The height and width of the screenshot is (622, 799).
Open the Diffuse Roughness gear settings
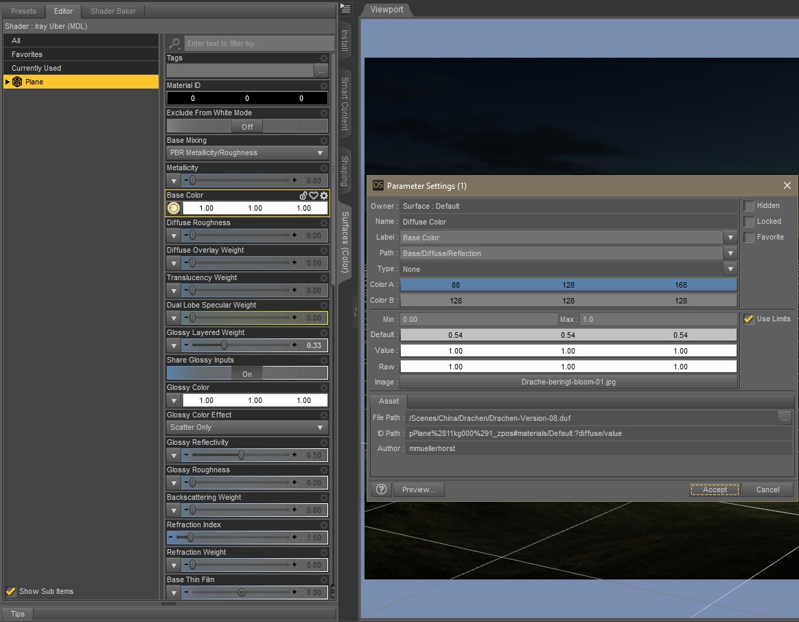[323, 223]
